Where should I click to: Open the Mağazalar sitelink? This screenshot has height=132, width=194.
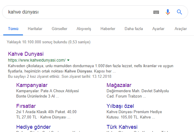click(x=119, y=85)
